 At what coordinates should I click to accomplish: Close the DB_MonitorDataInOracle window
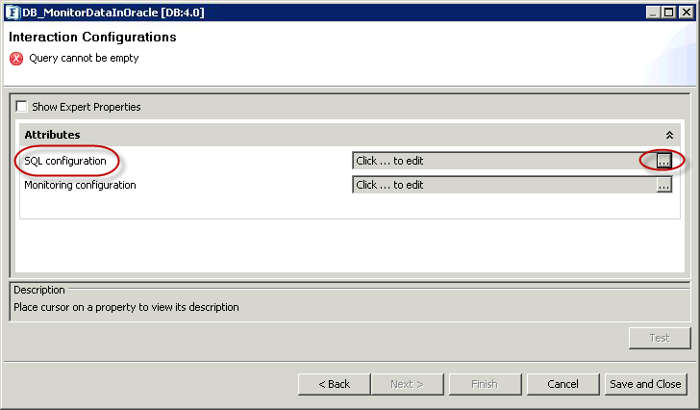pos(686,13)
